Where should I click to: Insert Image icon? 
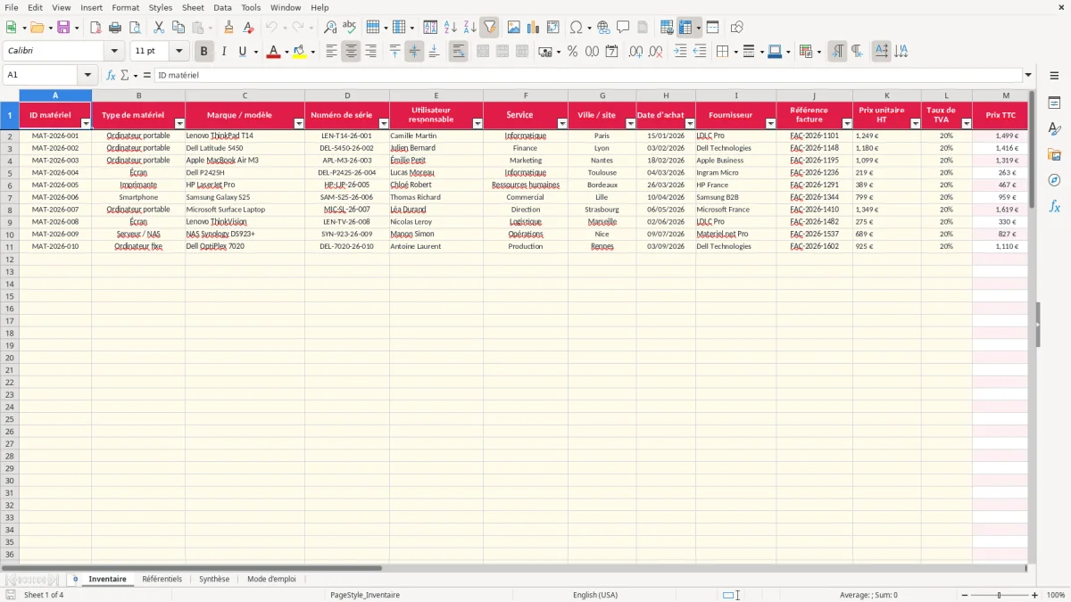[514, 28]
